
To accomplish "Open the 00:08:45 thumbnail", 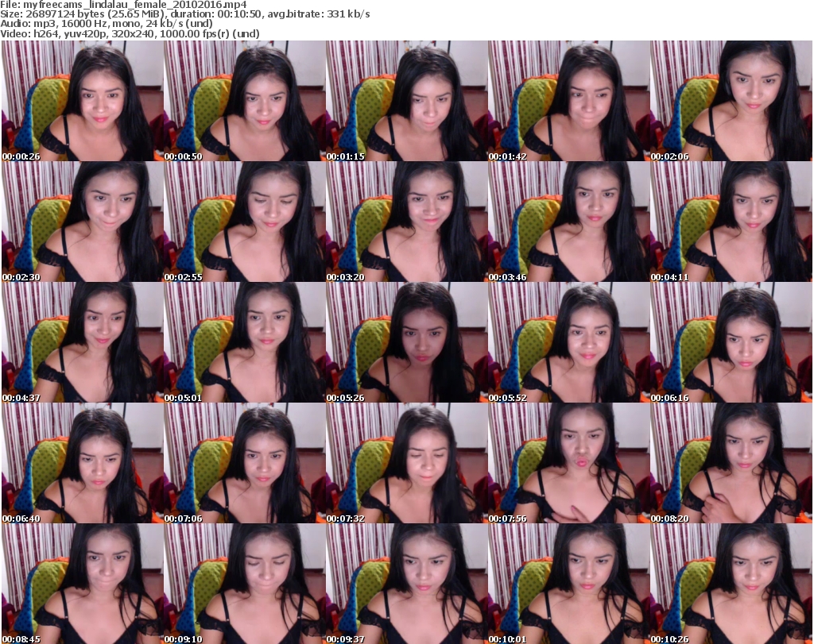I will (x=82, y=584).
